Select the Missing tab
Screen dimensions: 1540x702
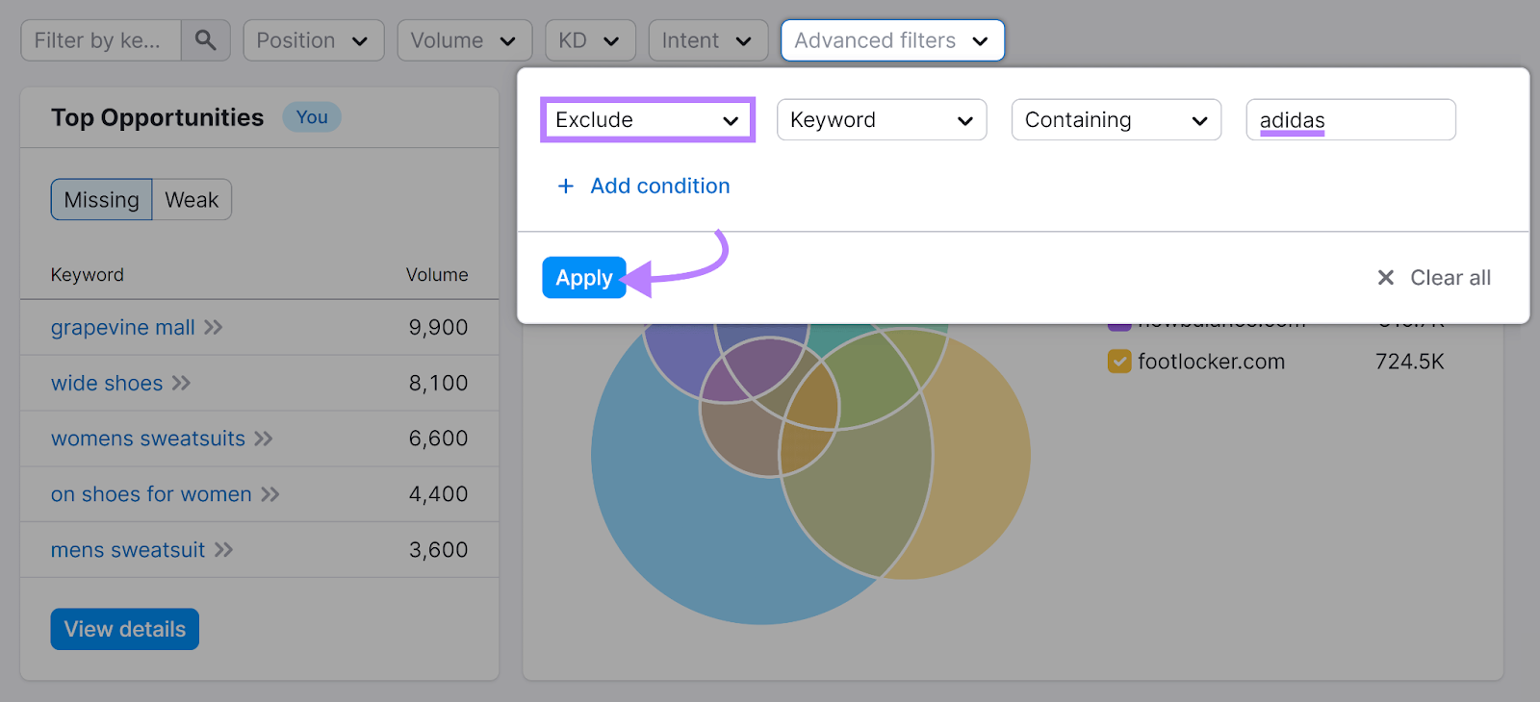click(101, 200)
